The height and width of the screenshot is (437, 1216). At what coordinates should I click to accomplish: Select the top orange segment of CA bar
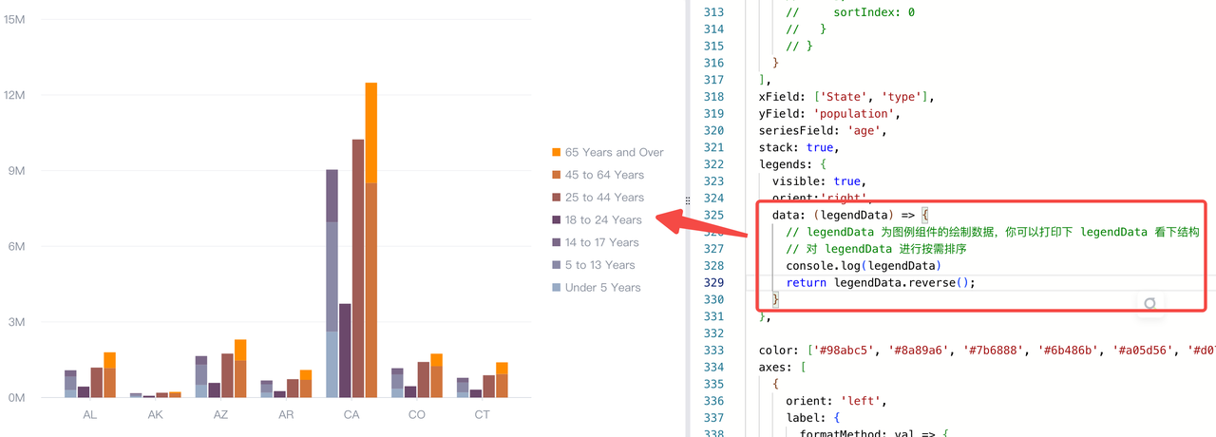370,132
